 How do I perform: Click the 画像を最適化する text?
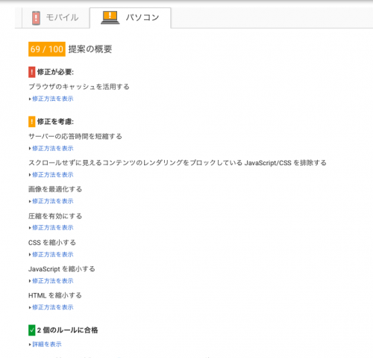(x=55, y=189)
